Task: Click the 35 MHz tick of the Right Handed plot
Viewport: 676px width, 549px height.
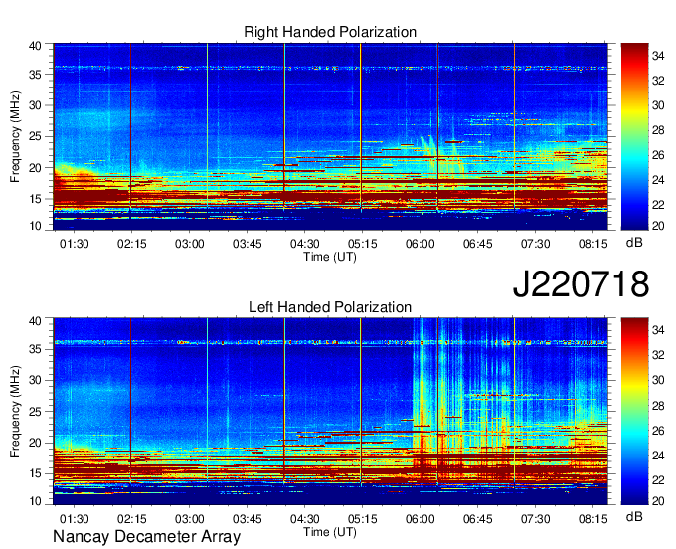Action: [x=35, y=75]
